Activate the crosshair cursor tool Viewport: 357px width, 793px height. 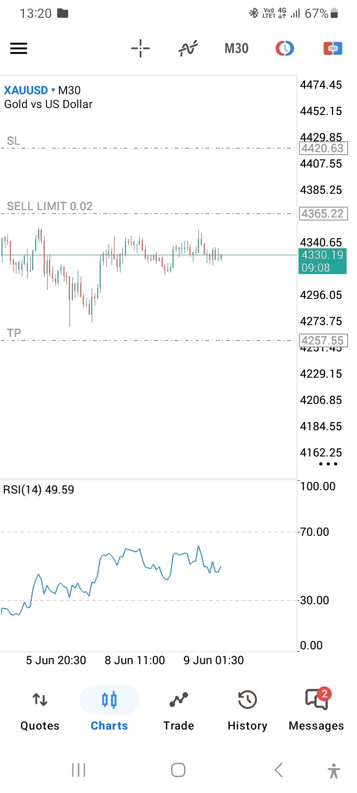(141, 49)
